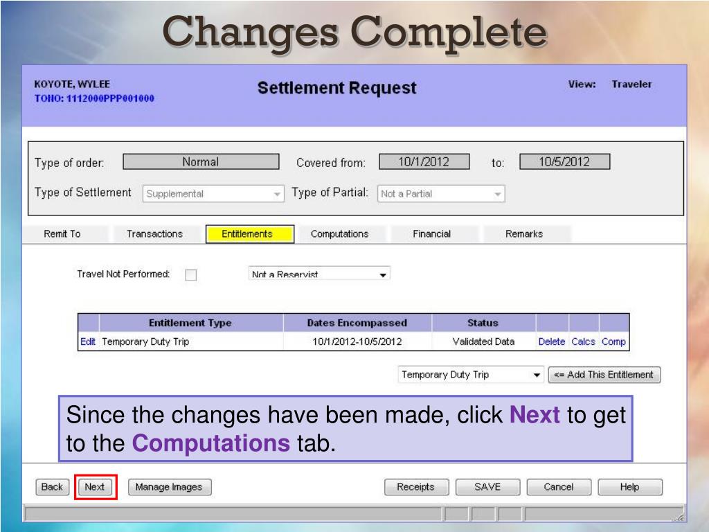The width and height of the screenshot is (709, 532).
Task: Switch to the Remit To tab
Action: tap(62, 234)
